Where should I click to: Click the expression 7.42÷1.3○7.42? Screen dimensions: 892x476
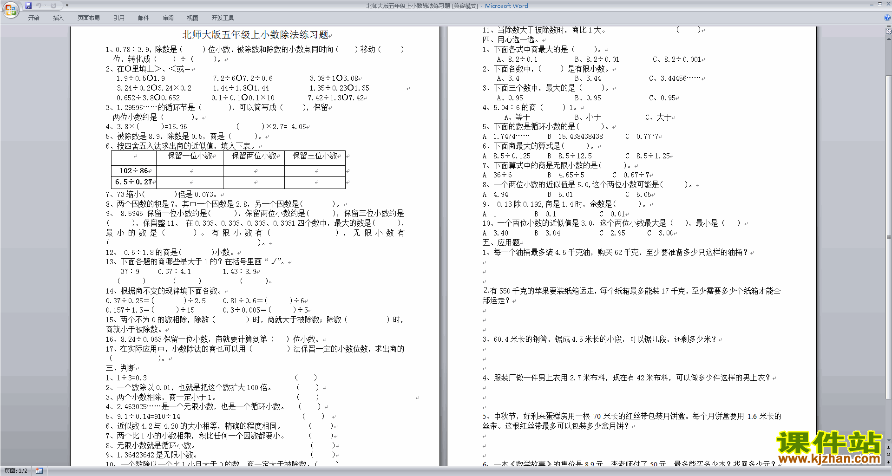pyautogui.click(x=336, y=98)
